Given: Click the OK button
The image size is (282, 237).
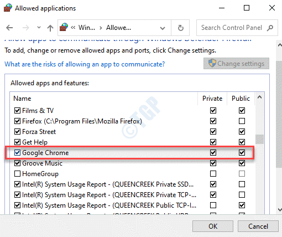Looking at the screenshot, I should (x=213, y=226).
